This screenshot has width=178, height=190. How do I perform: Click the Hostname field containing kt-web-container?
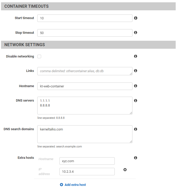pos(85,86)
